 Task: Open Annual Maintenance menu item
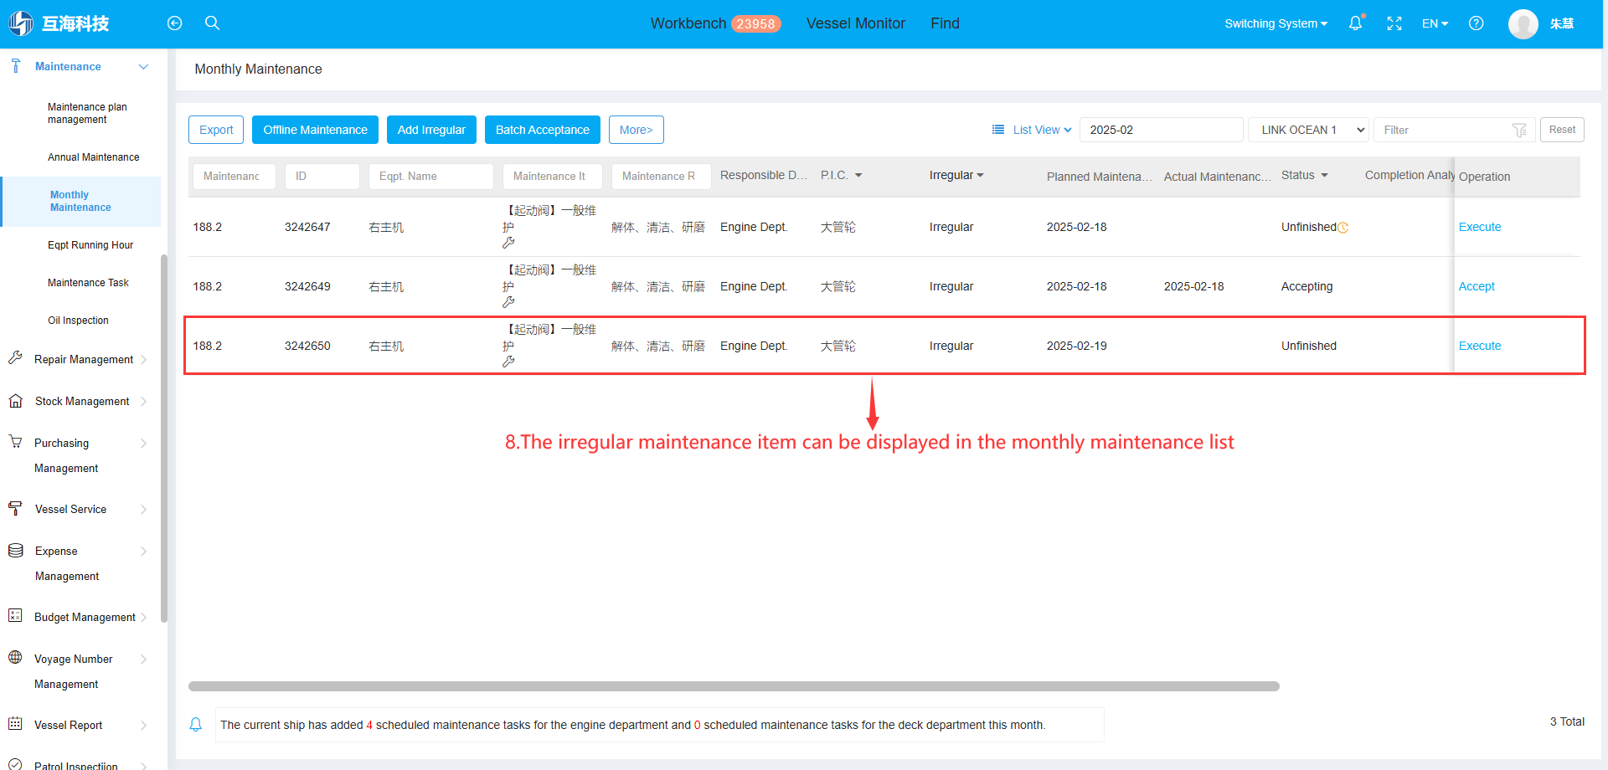tap(93, 157)
